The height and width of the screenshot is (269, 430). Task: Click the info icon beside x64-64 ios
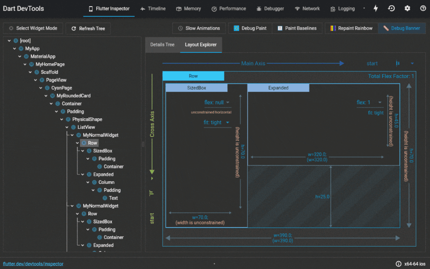click(x=398, y=264)
